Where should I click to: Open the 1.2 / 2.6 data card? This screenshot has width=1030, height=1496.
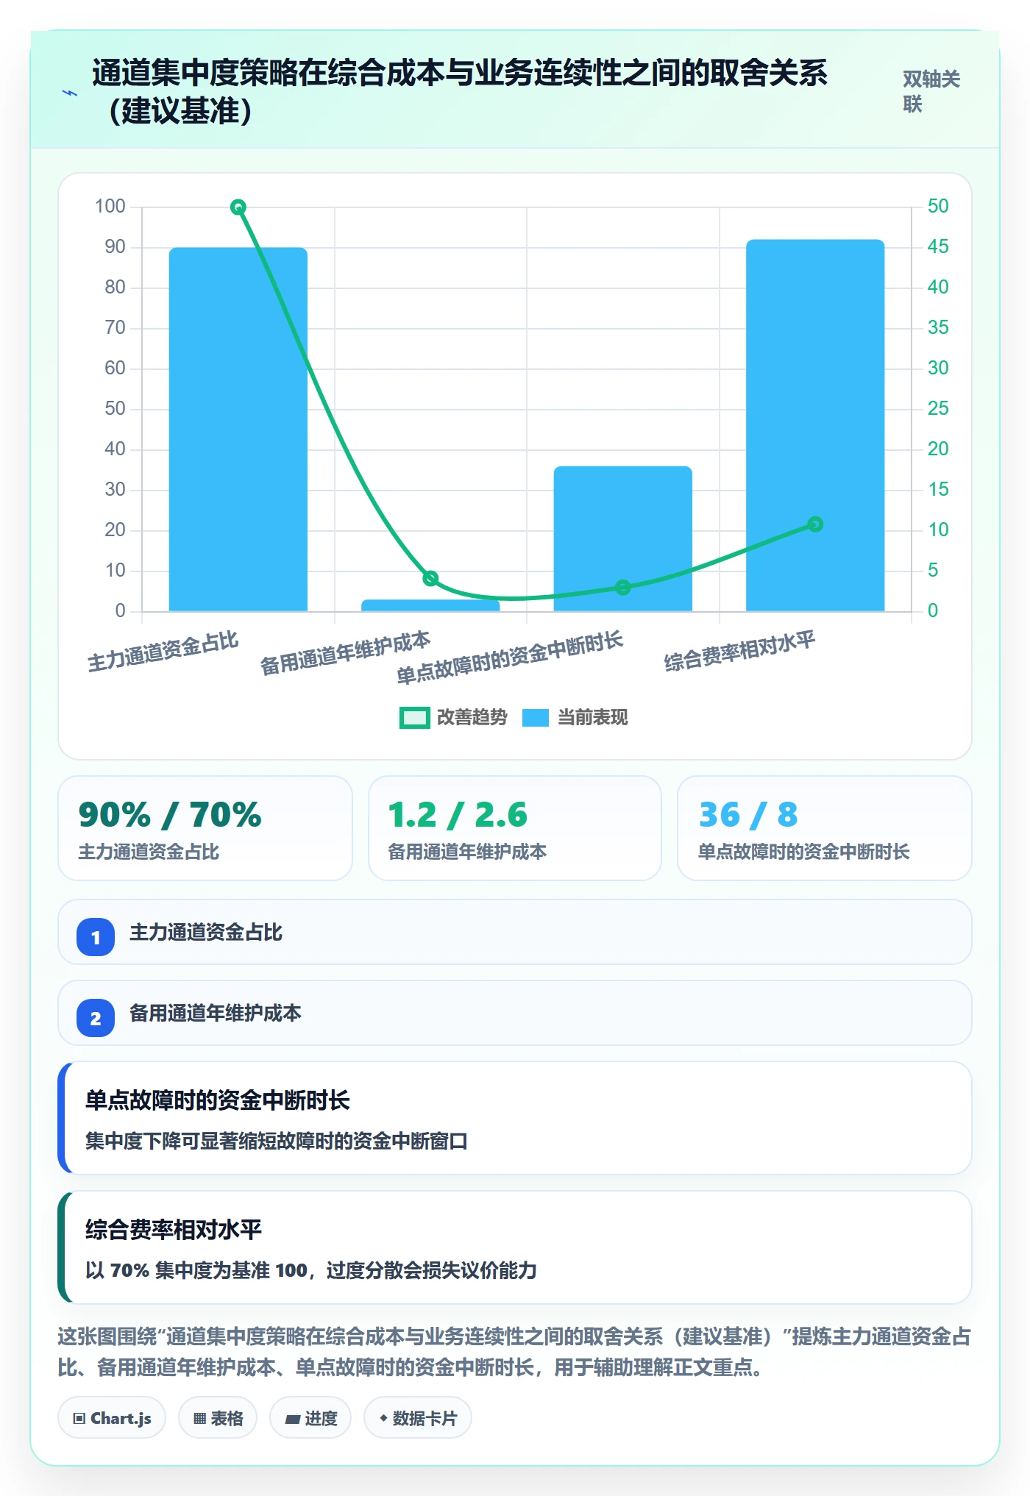(x=515, y=828)
